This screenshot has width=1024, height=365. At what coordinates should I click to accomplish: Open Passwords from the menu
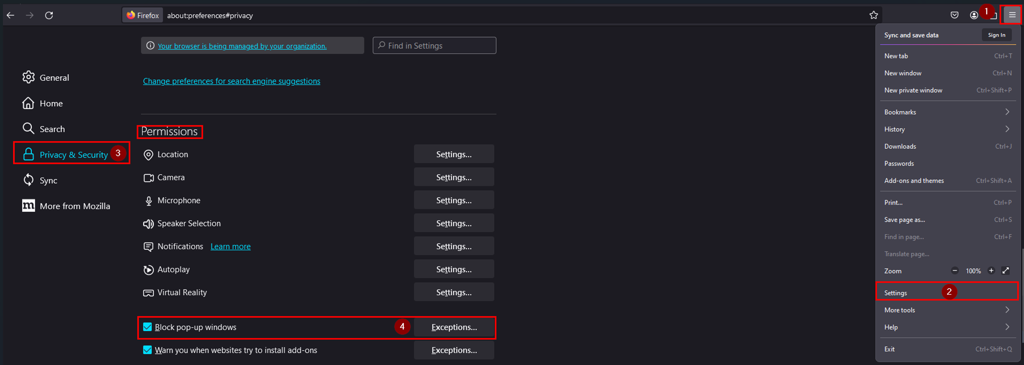click(947, 163)
